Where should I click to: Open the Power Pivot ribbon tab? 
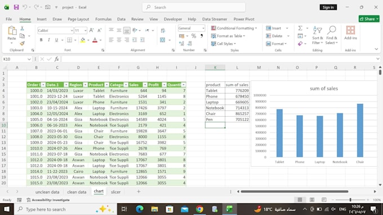coord(244,19)
